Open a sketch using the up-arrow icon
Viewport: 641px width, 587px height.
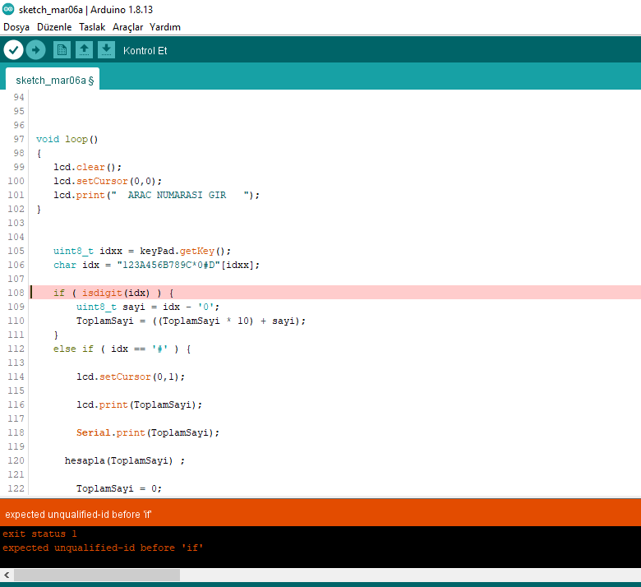click(84, 50)
